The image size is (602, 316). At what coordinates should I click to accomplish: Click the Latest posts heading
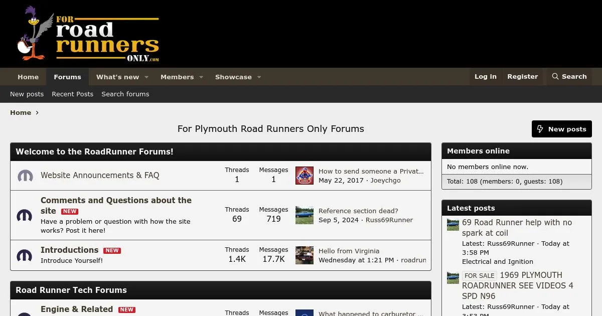tap(471, 208)
